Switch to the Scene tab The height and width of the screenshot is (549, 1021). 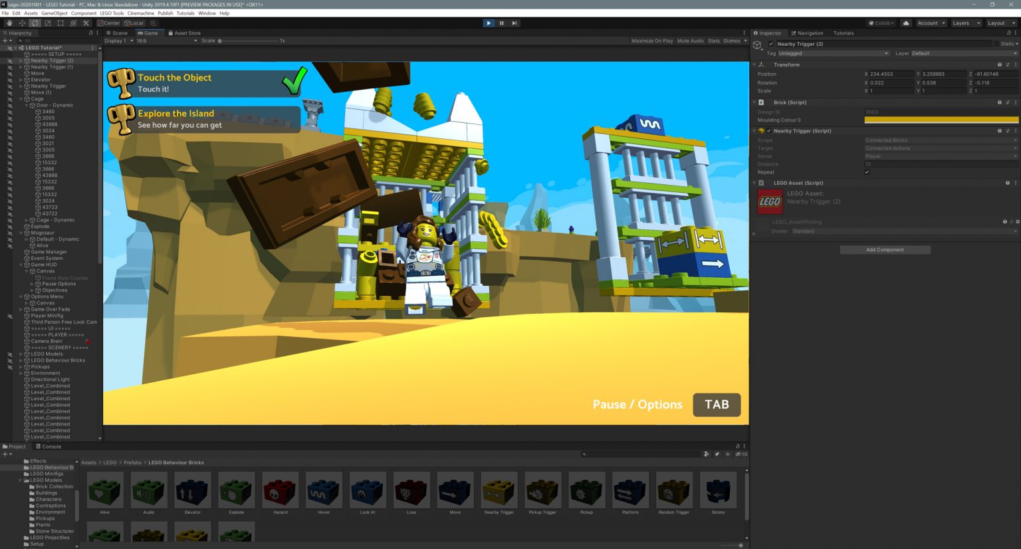pos(118,33)
